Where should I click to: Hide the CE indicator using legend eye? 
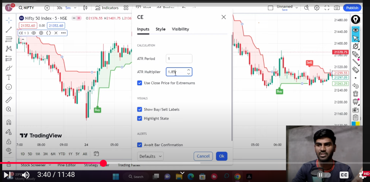click(x=33, y=33)
